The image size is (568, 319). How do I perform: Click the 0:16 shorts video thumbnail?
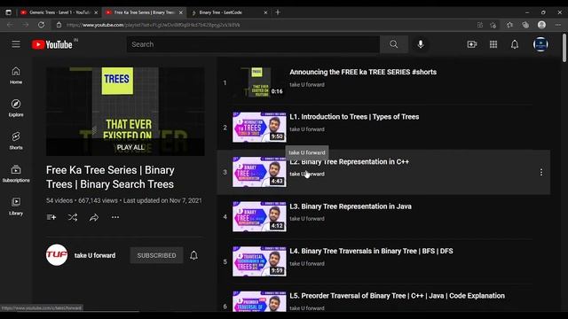point(259,82)
